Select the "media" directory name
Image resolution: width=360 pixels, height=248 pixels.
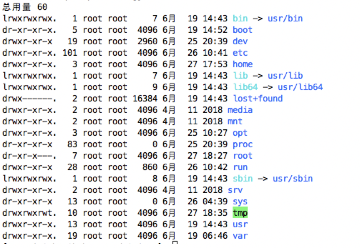click(x=240, y=110)
